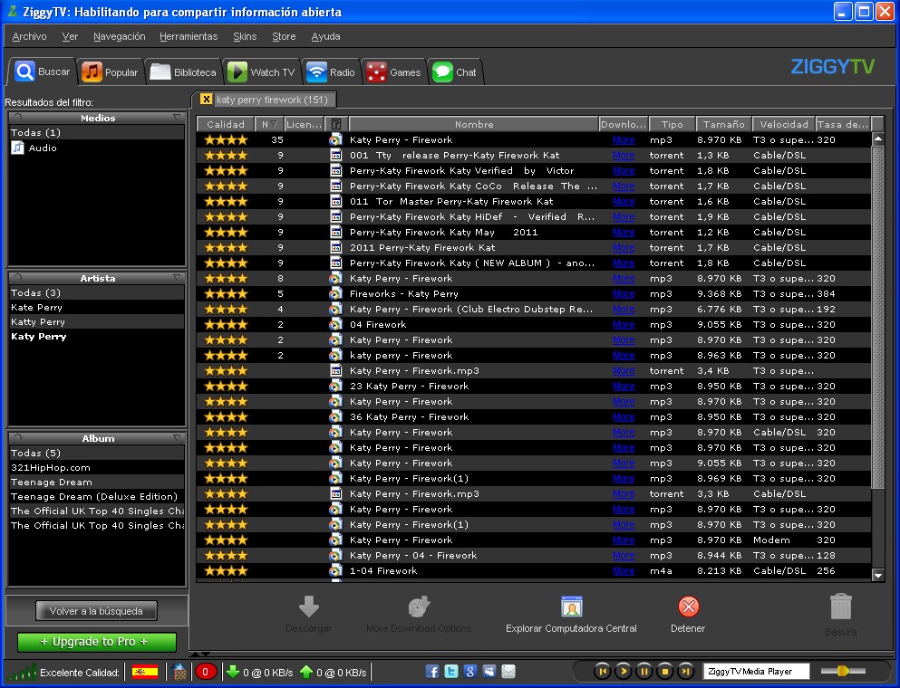The width and height of the screenshot is (900, 688).
Task: Click ZiggyTV Media Player title field
Action: coord(756,672)
